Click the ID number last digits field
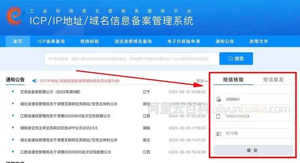Viewport: 300px width, 163px height. coord(253,133)
